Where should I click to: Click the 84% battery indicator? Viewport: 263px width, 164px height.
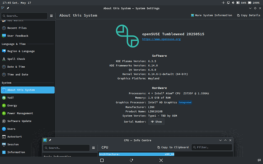point(241,3)
